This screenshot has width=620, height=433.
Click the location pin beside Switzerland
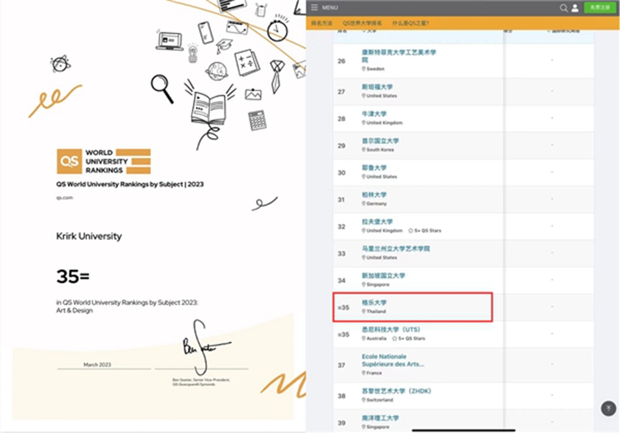tap(364, 400)
